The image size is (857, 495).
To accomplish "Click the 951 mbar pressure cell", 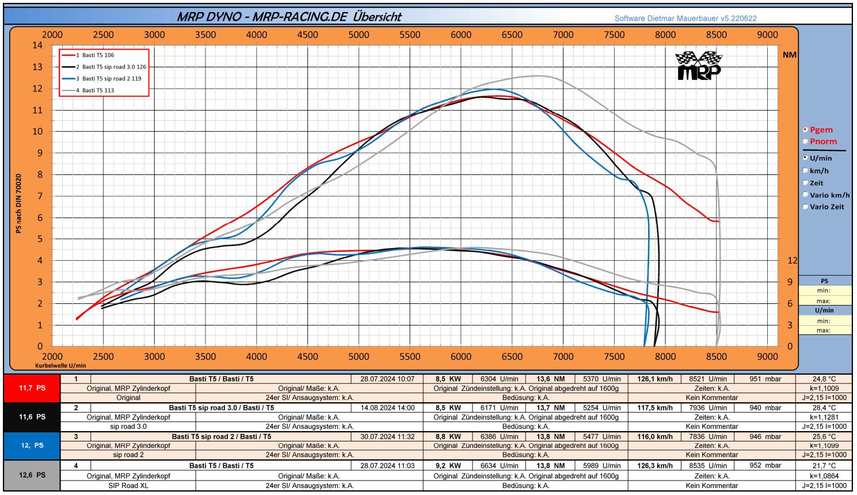I will click(x=765, y=379).
